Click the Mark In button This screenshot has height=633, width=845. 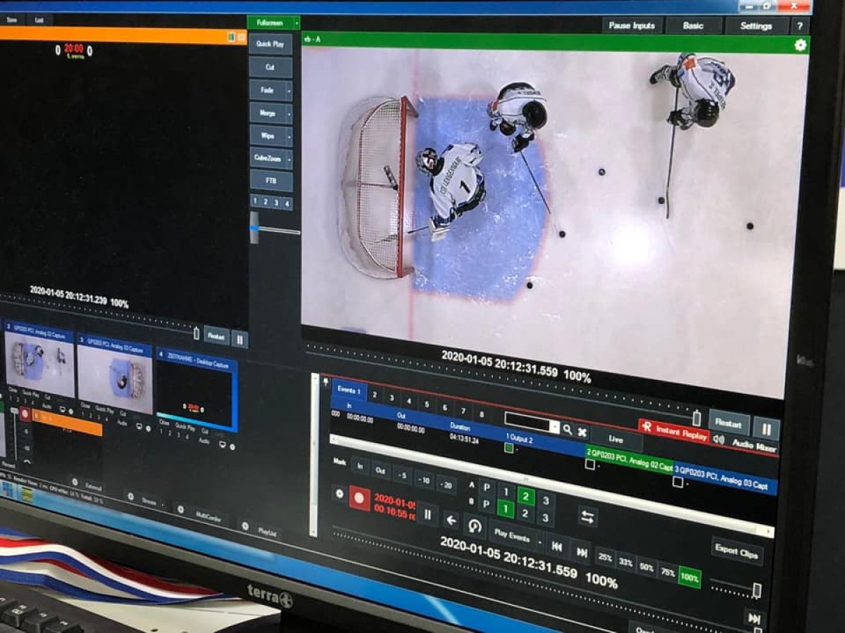click(x=360, y=466)
